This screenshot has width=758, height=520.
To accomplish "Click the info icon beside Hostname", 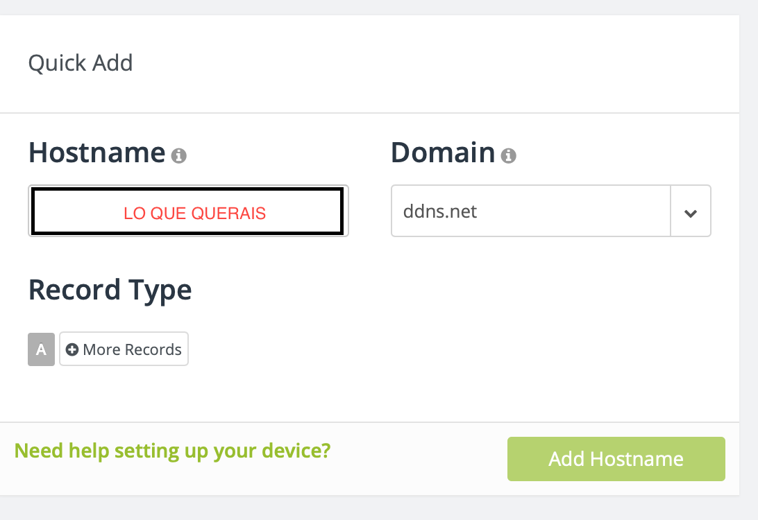I will [179, 156].
